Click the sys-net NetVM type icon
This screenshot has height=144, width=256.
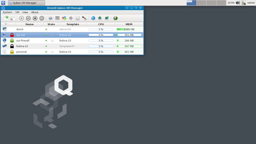tap(4, 35)
